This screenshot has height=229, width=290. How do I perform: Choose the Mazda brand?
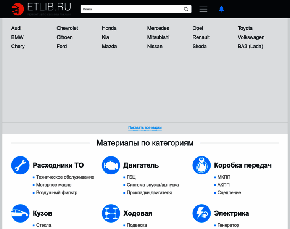109,47
